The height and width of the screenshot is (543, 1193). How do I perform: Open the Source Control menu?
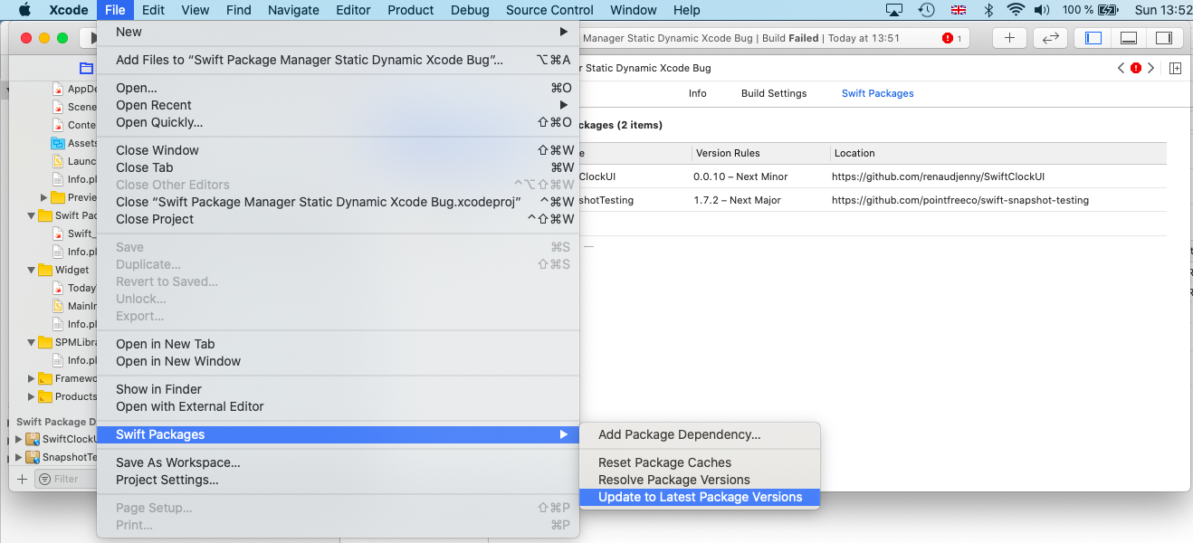tap(549, 10)
